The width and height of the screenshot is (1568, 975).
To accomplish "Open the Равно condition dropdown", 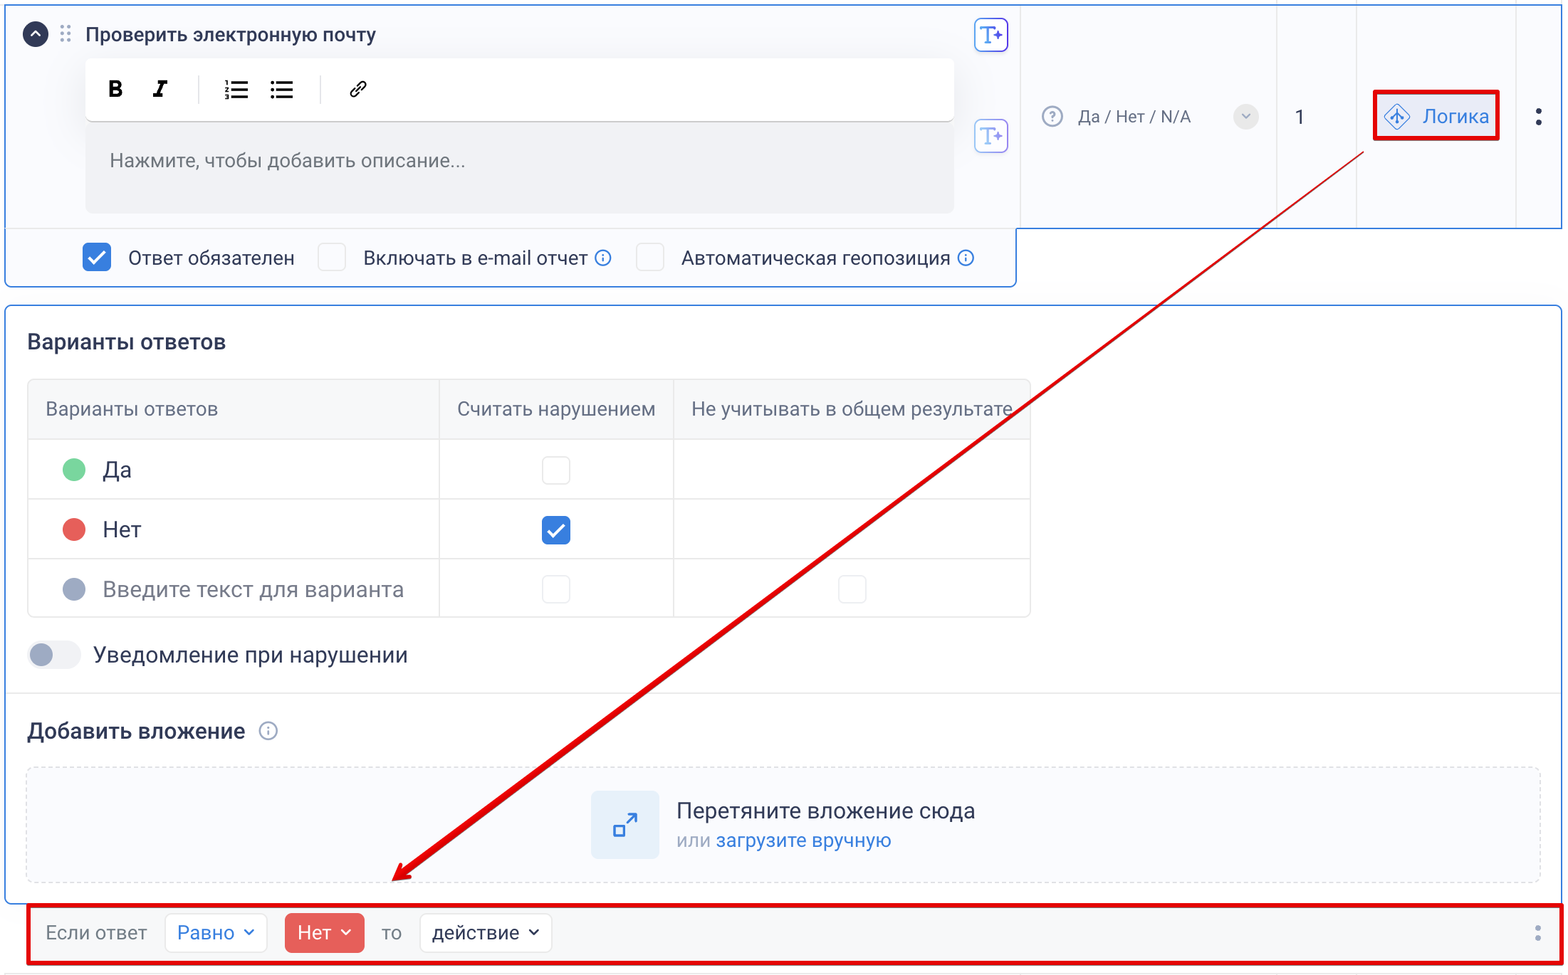I will click(216, 932).
